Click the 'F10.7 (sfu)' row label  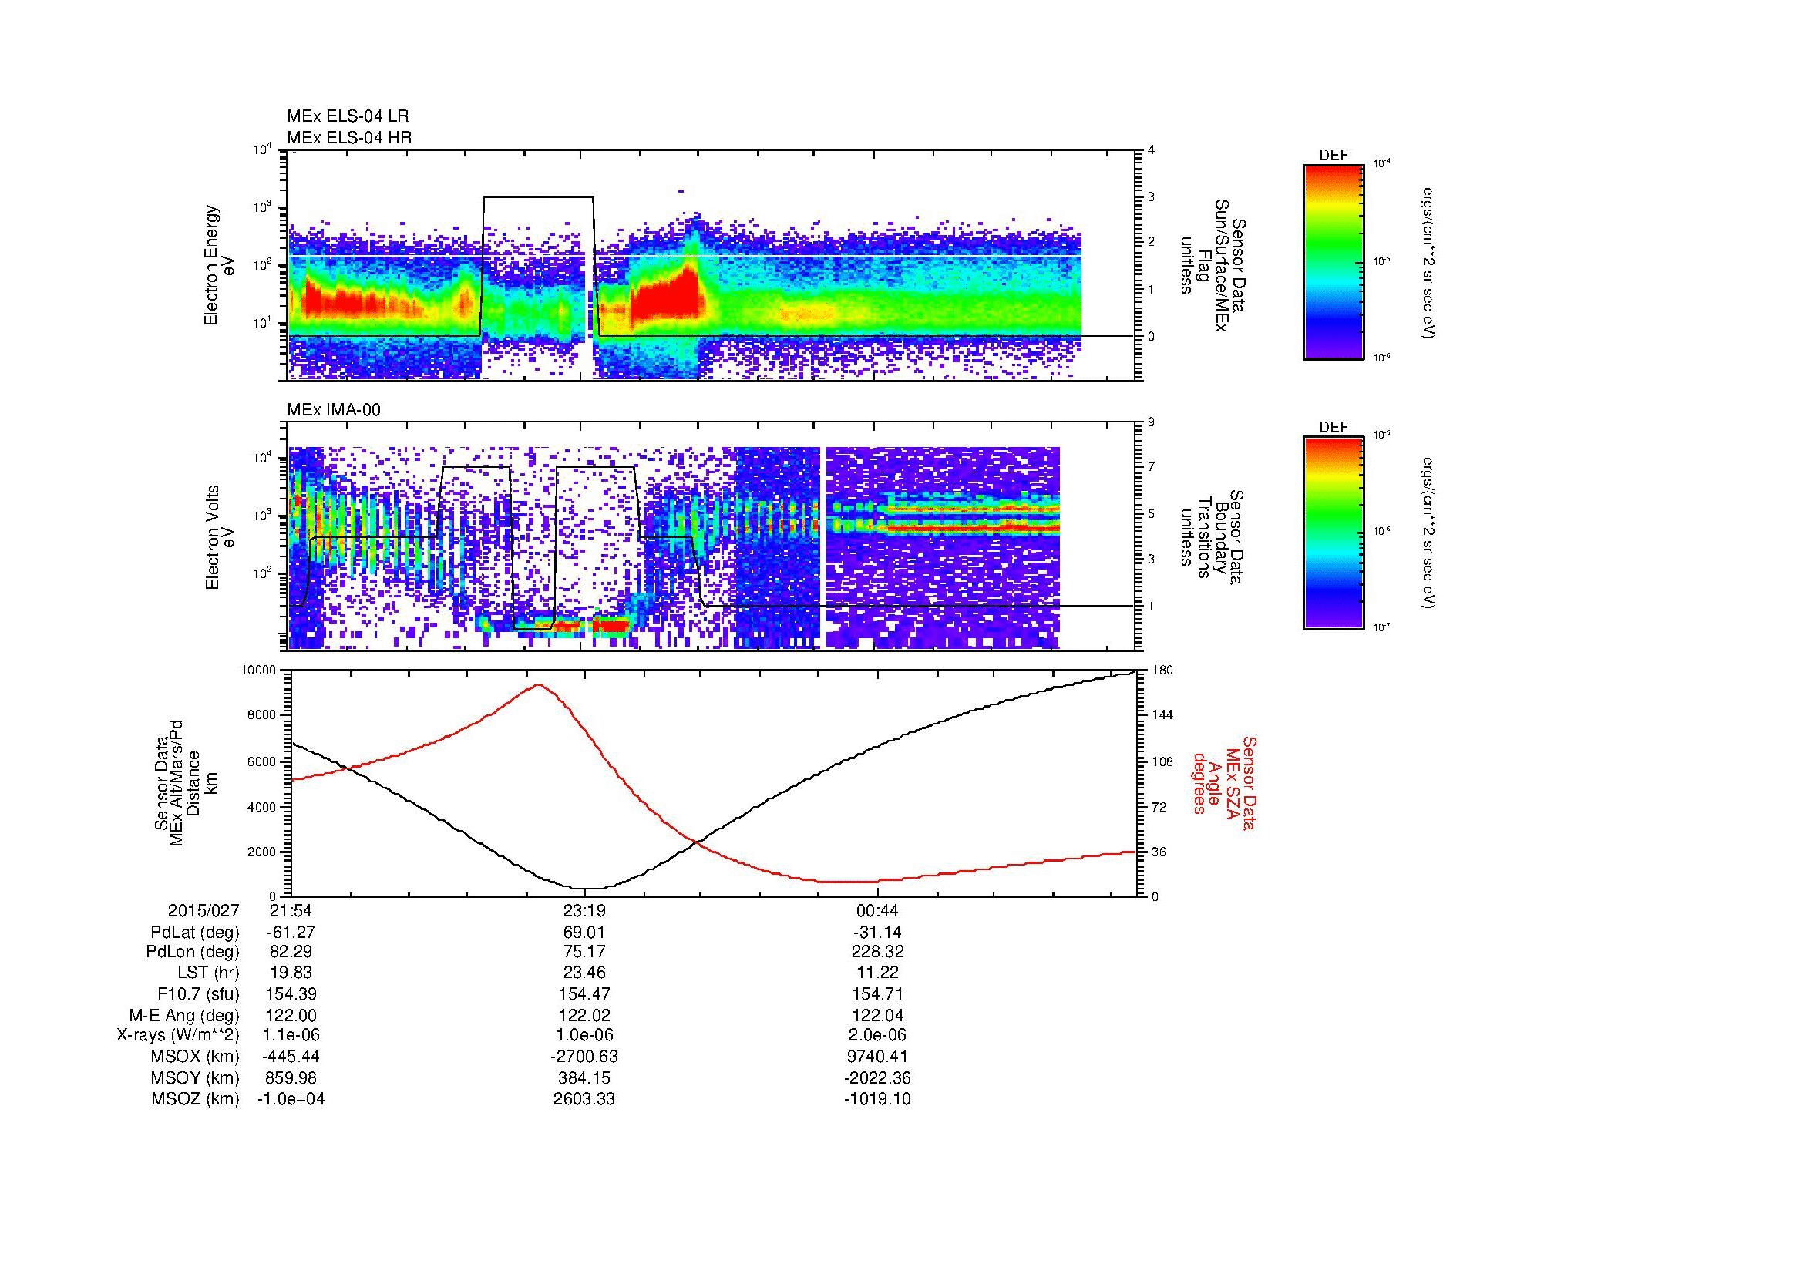198,994
